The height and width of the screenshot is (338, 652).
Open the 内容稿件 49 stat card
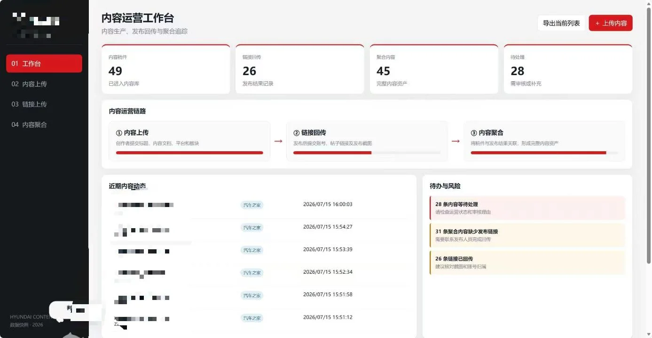click(166, 69)
